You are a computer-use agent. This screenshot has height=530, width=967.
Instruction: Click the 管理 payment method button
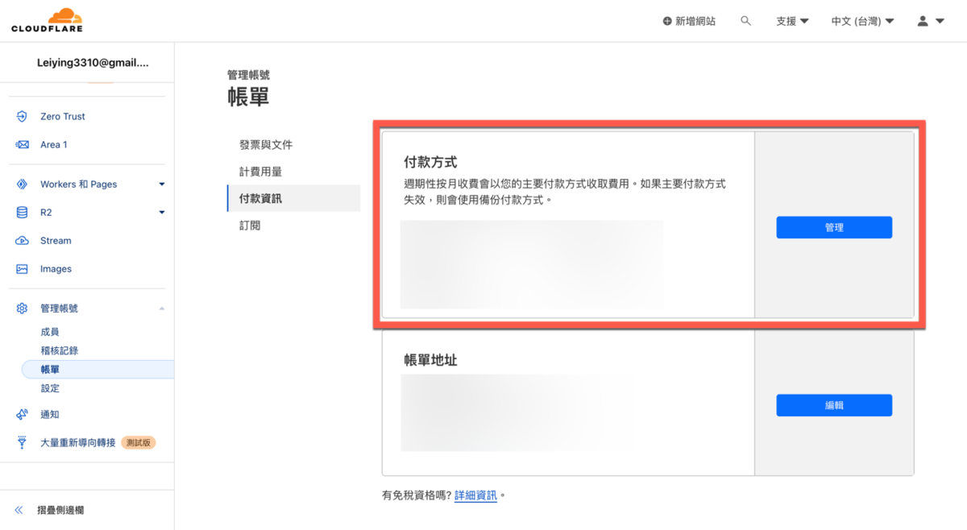pyautogui.click(x=834, y=227)
